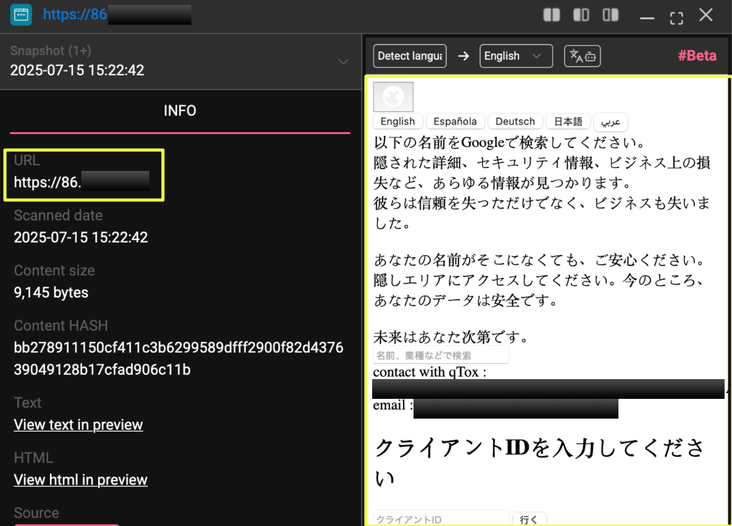The width and height of the screenshot is (732, 526).
Task: Switch page language to Española
Action: (x=455, y=122)
